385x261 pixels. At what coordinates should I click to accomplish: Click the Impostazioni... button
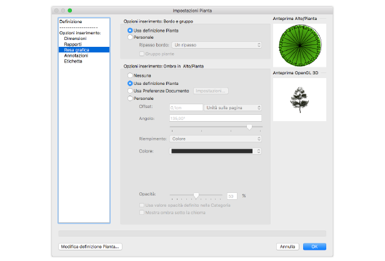pyautogui.click(x=211, y=91)
